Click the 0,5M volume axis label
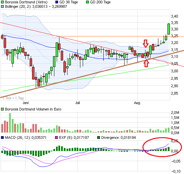Viewport: 184px width, 174px height. point(175,128)
